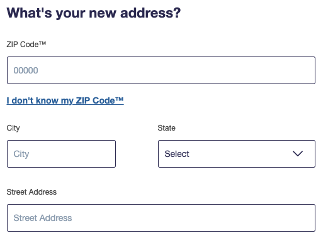Select the Street Address input box
This screenshot has width=328, height=248.
[x=161, y=218]
